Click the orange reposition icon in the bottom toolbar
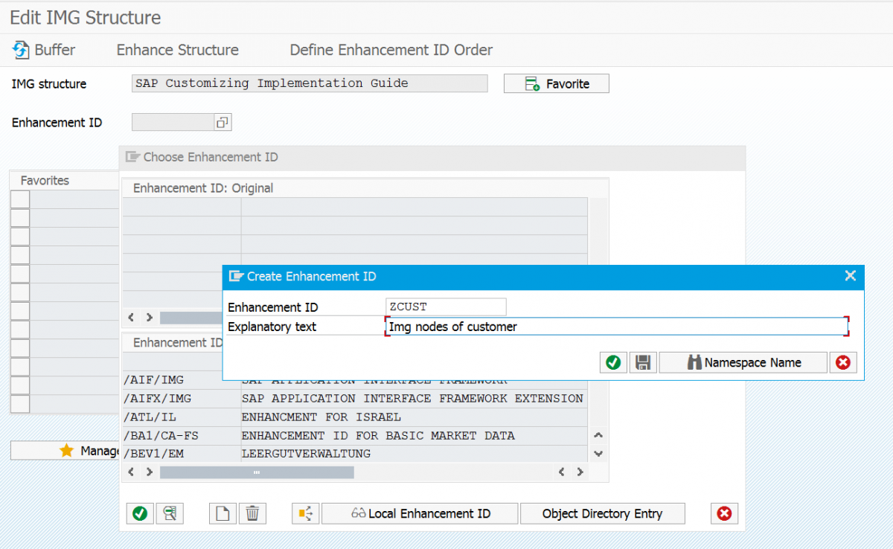Image resolution: width=893 pixels, height=549 pixels. coord(305,513)
